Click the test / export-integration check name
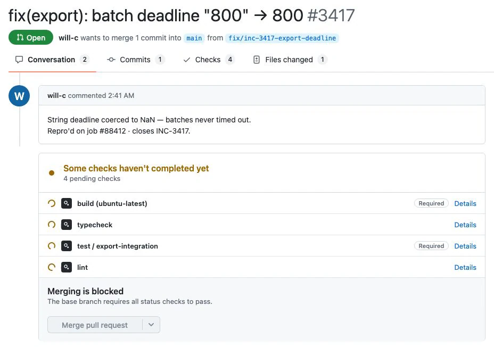Screen dimensions: 494x347 [x=118, y=246]
